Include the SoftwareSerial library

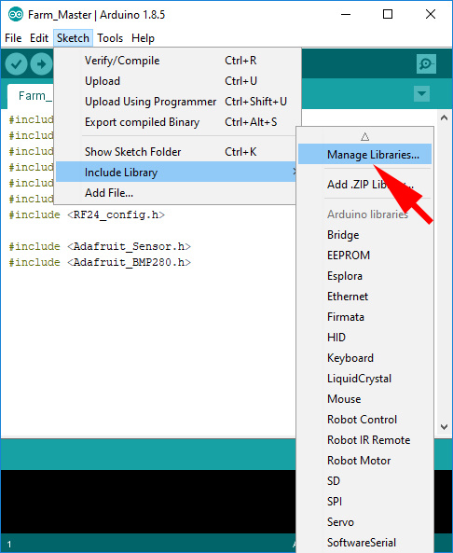(x=364, y=543)
